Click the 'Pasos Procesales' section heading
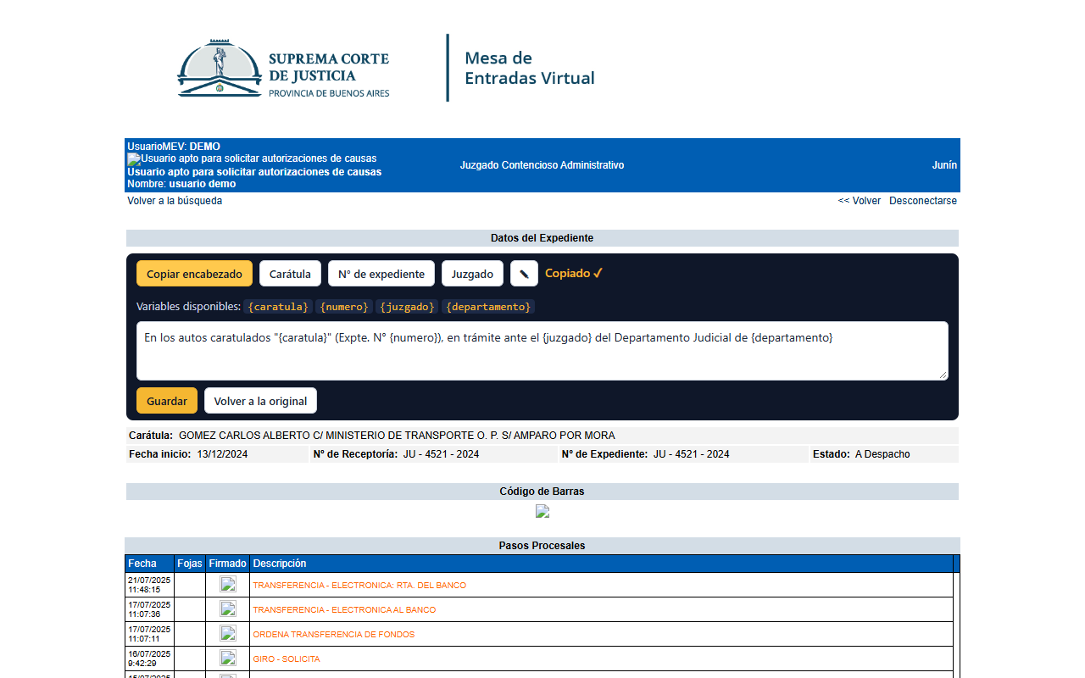 [x=542, y=546]
